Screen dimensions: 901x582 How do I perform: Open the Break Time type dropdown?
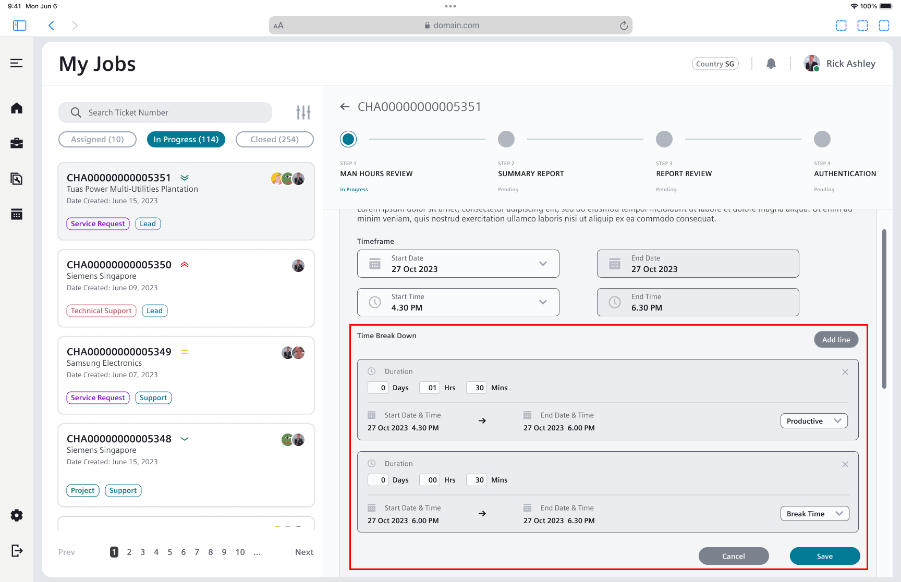[814, 514]
